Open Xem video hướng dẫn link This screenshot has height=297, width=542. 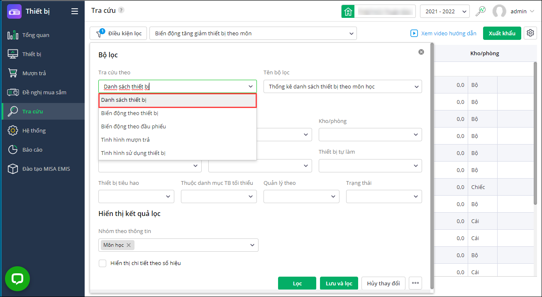[x=443, y=33]
